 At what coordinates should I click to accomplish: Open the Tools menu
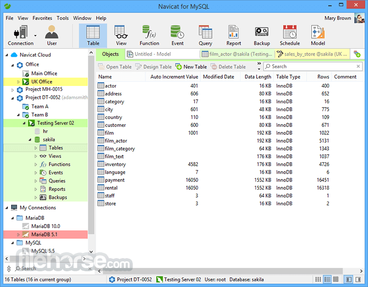tap(63, 18)
